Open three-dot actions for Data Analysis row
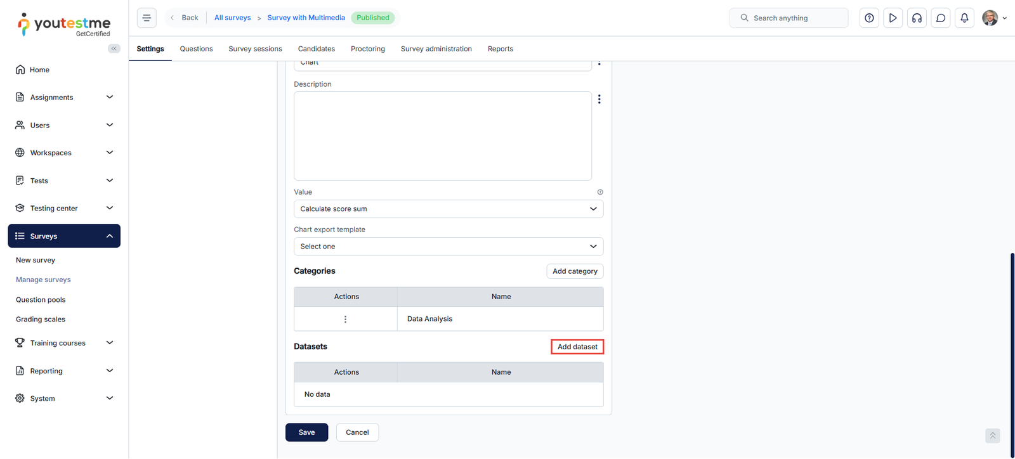Viewport: 1015px width, 459px height. (345, 319)
